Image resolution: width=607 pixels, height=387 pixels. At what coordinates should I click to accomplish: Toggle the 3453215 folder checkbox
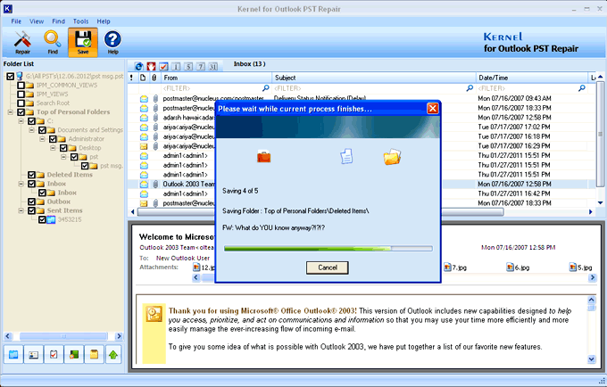click(42, 219)
